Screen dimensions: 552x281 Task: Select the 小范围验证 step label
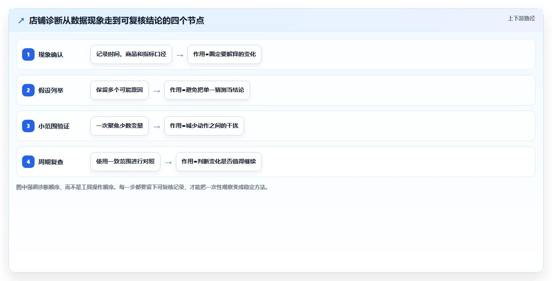tap(54, 126)
